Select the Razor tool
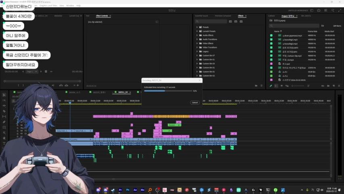Image resolution: width=344 pixels, height=194 pixels. (4, 111)
